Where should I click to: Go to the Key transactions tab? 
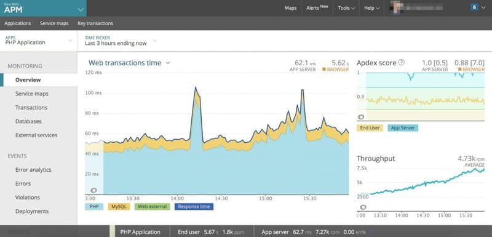point(95,23)
